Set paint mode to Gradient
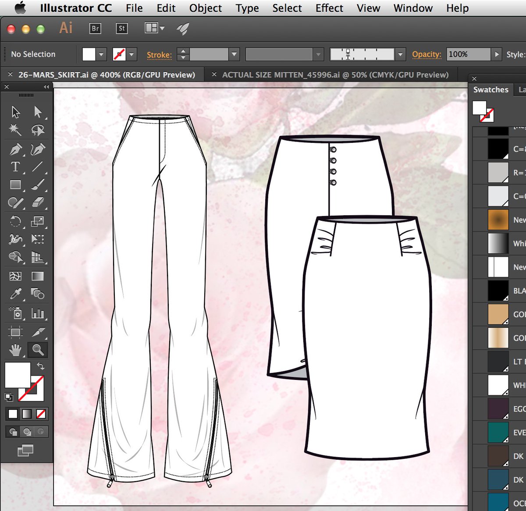This screenshot has height=511, width=526. pos(27,414)
